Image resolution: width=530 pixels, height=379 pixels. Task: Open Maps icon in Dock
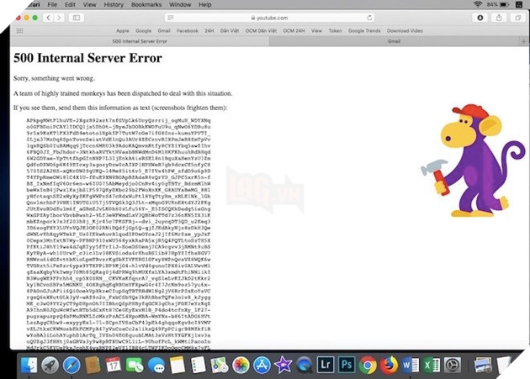tap(220, 366)
